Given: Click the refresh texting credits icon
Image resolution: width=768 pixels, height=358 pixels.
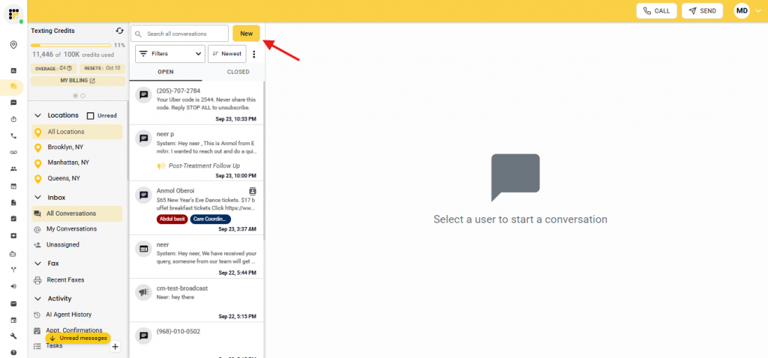Looking at the screenshot, I should coord(119,31).
